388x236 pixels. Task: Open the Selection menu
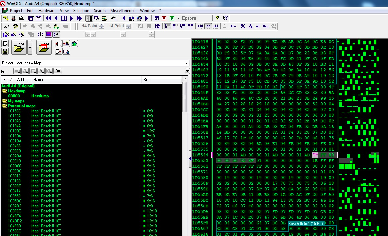(x=81, y=11)
